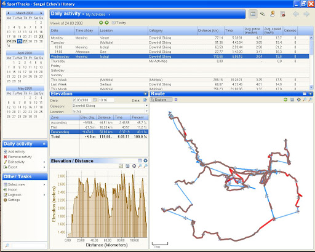Click the date field 26.03.2008
Image resolution: width=315 pixels, height=252 pixels.
point(82,100)
